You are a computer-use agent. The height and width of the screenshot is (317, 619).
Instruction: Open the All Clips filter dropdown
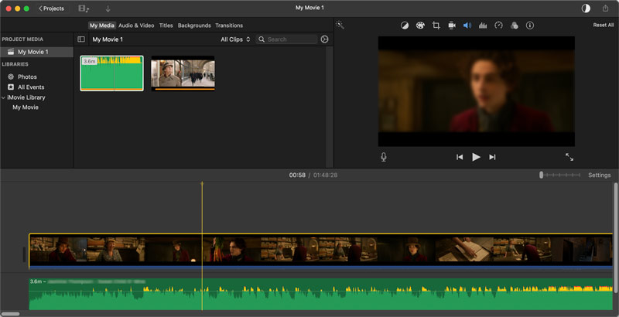click(235, 39)
